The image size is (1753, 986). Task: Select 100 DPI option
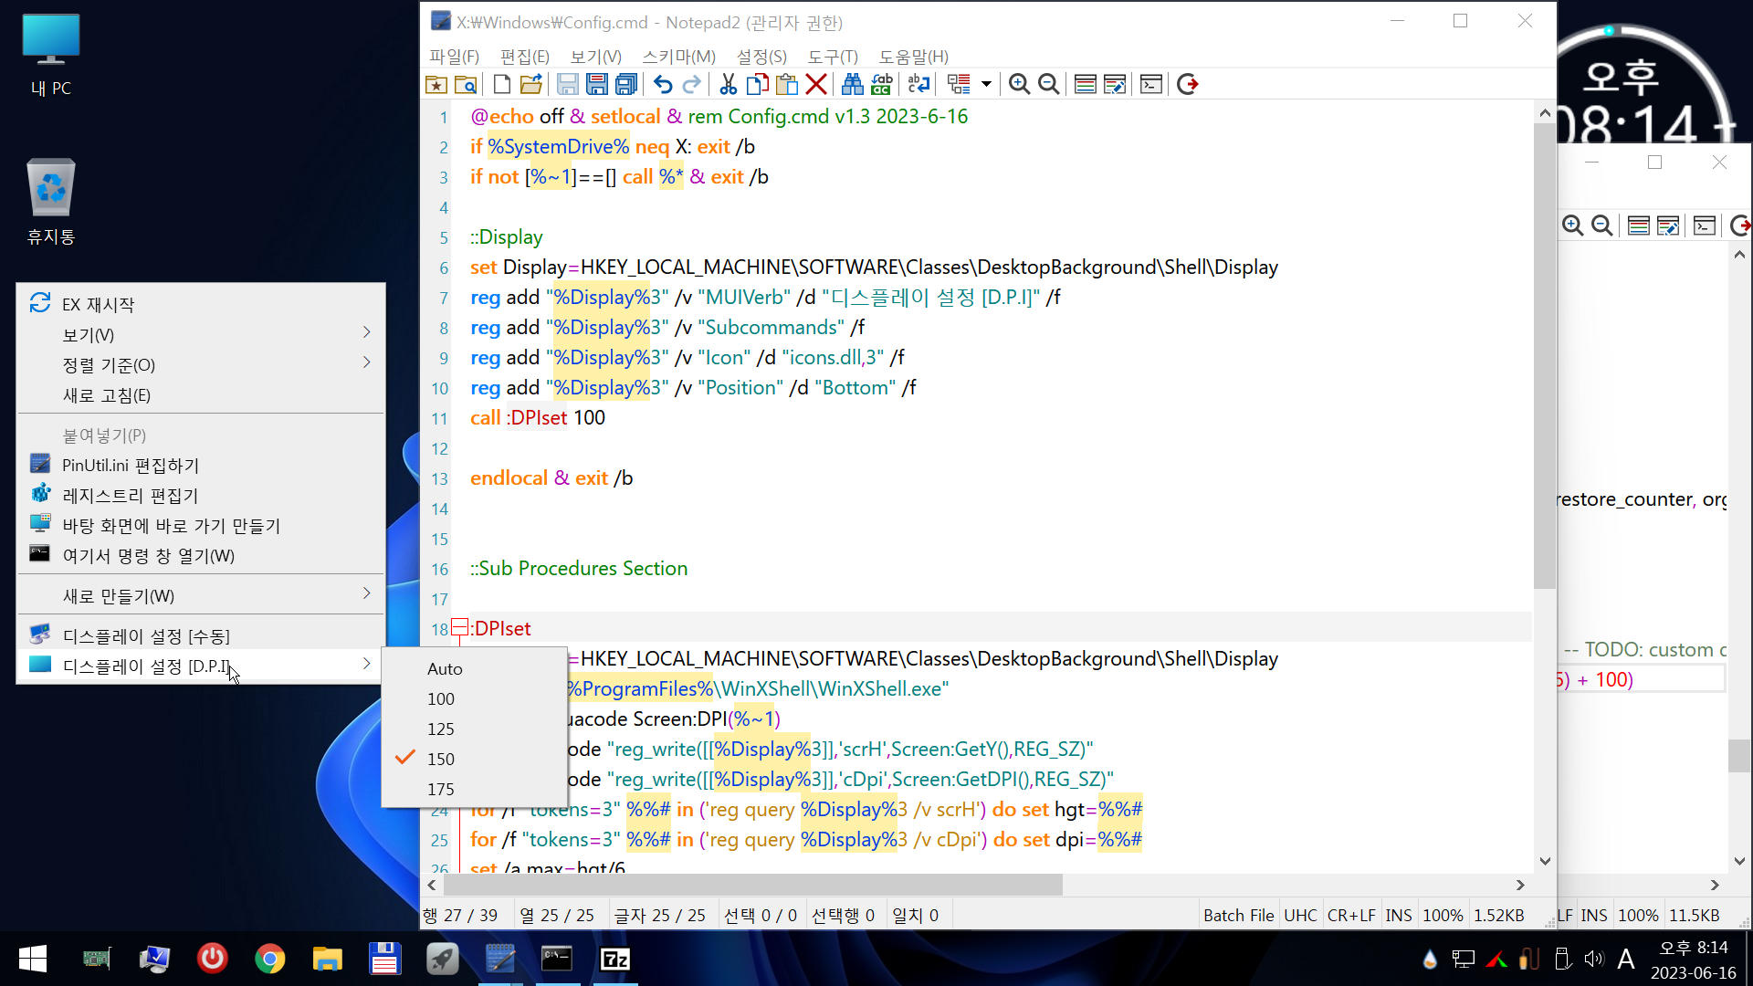coord(474,698)
